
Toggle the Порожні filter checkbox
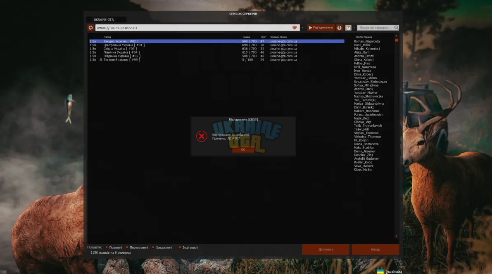(x=107, y=247)
